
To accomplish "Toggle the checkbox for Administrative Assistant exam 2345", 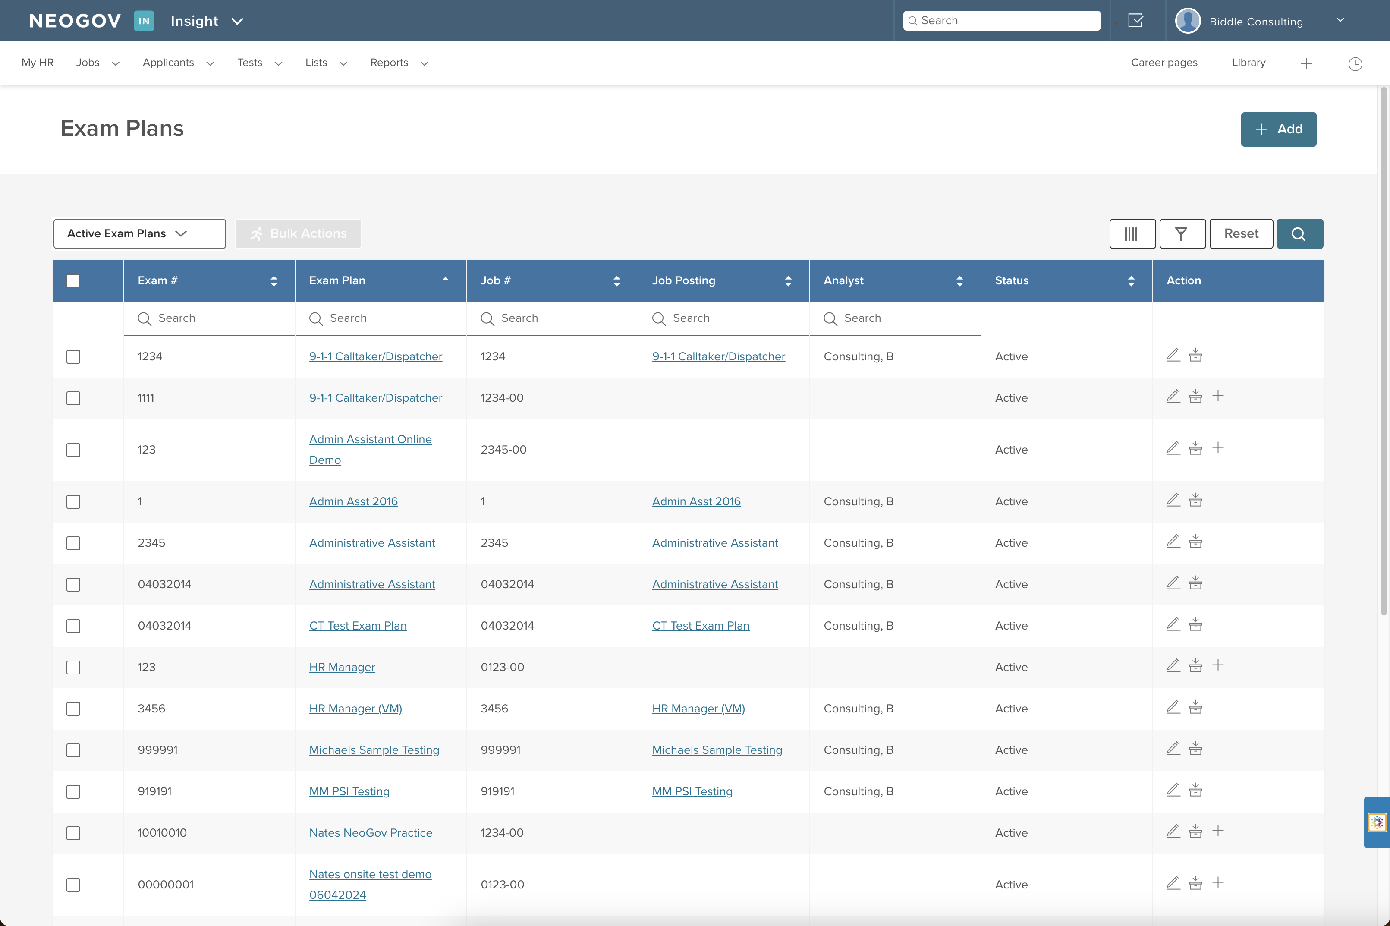I will click(74, 542).
